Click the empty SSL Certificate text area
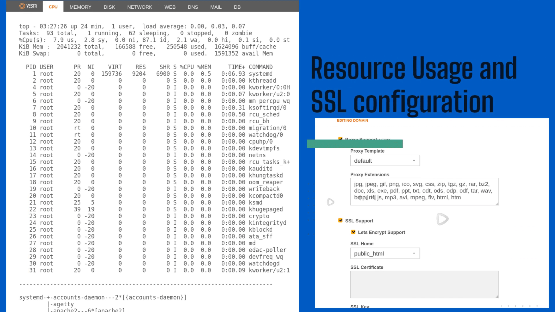Viewport: 555px width, 312px height. [x=424, y=284]
